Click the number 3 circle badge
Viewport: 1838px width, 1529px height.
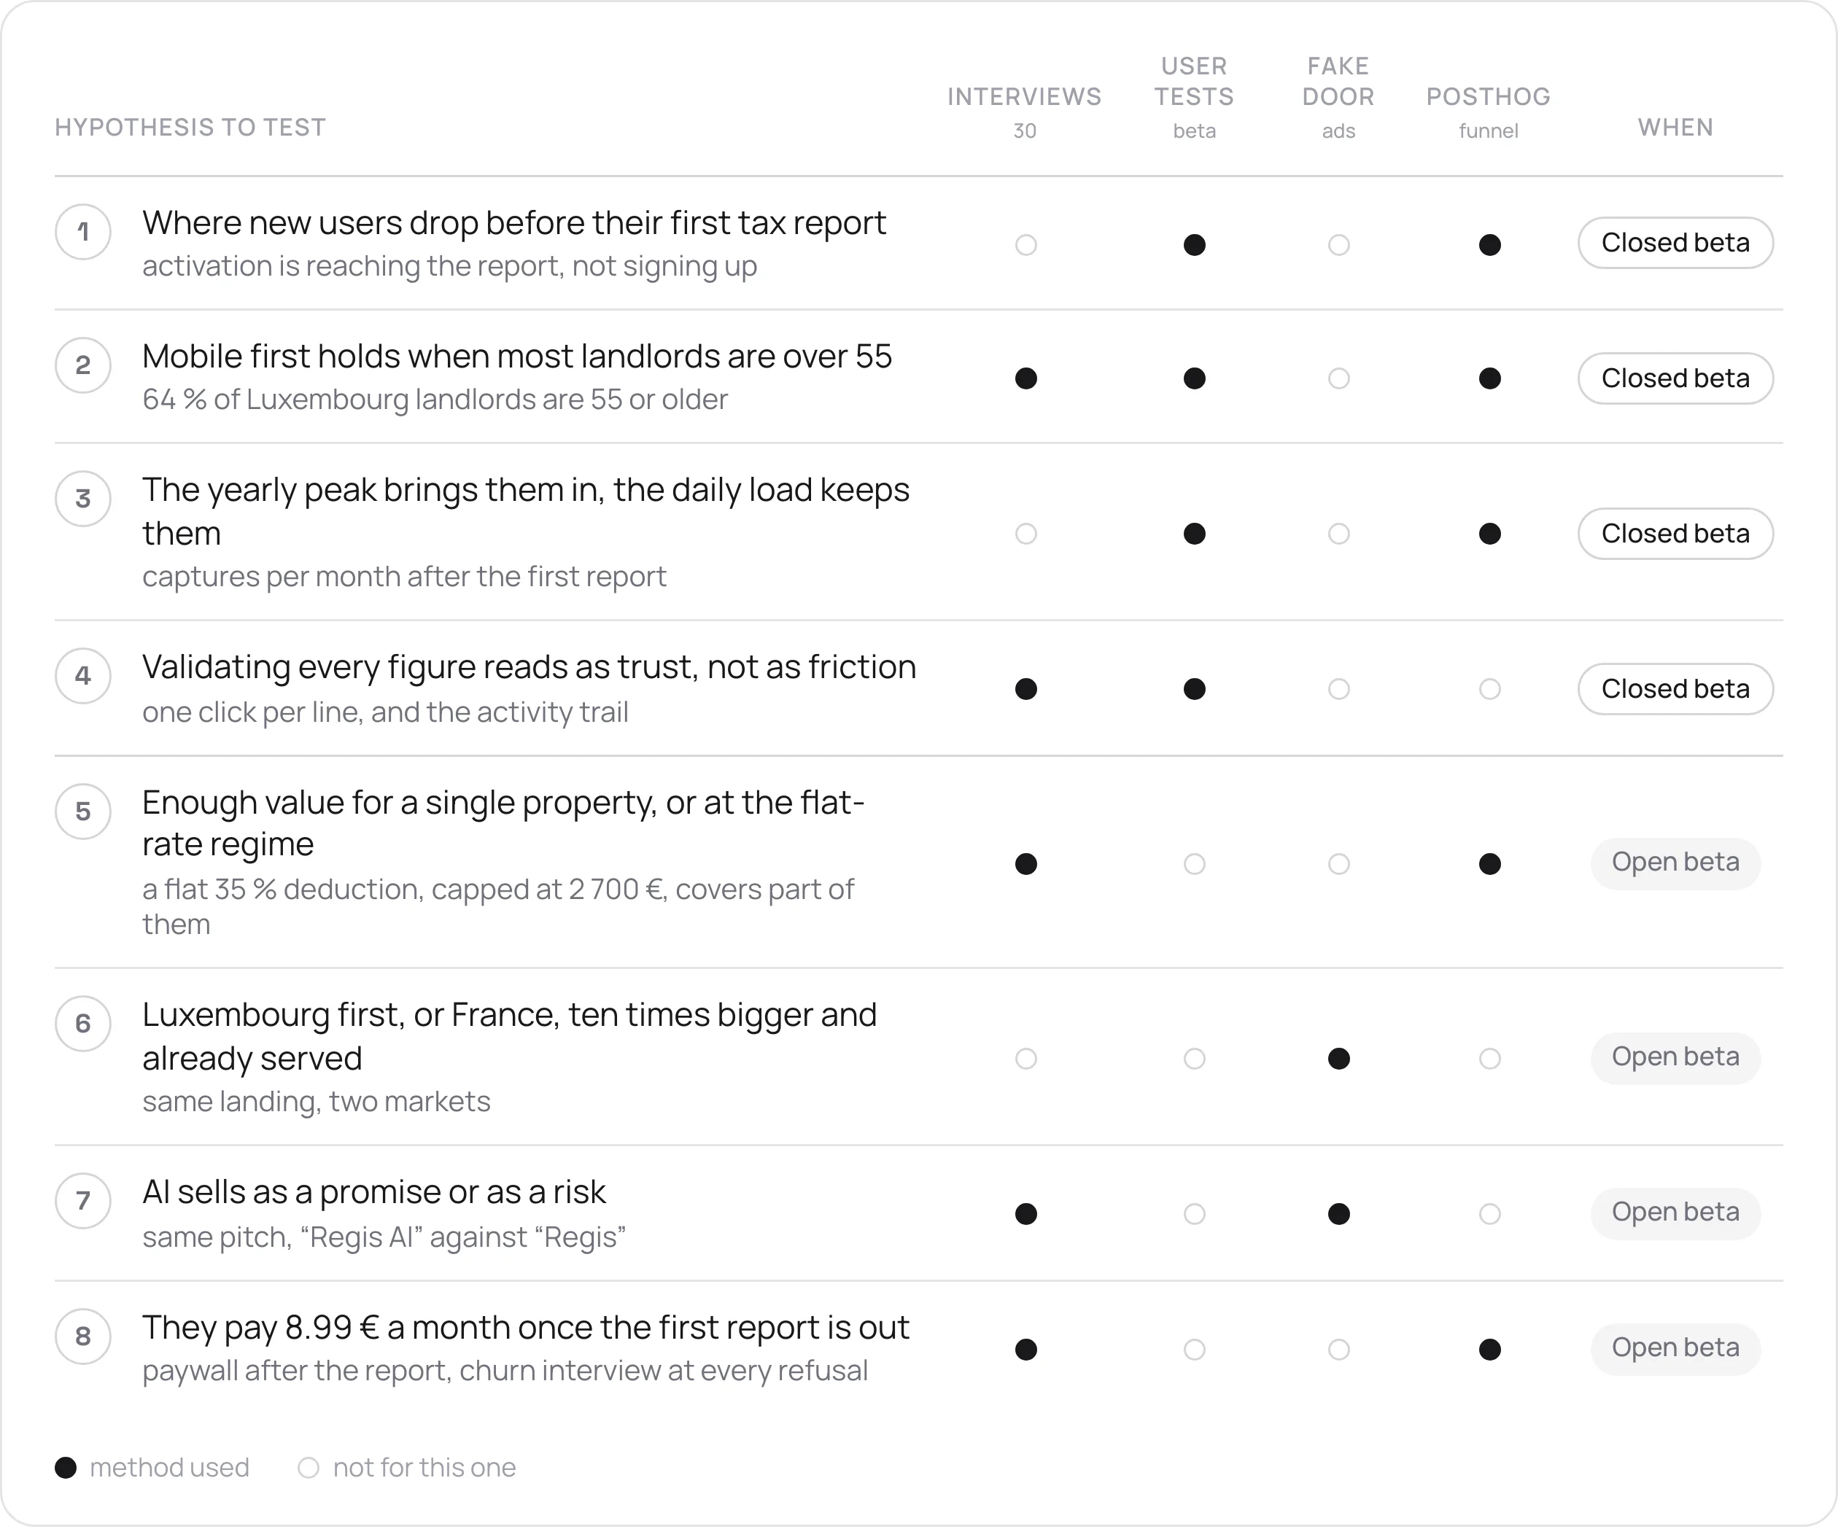(x=83, y=499)
